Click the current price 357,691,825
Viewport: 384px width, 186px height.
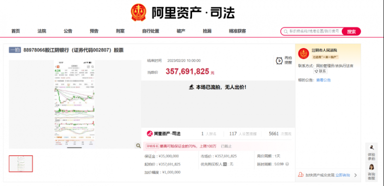pos(187,71)
